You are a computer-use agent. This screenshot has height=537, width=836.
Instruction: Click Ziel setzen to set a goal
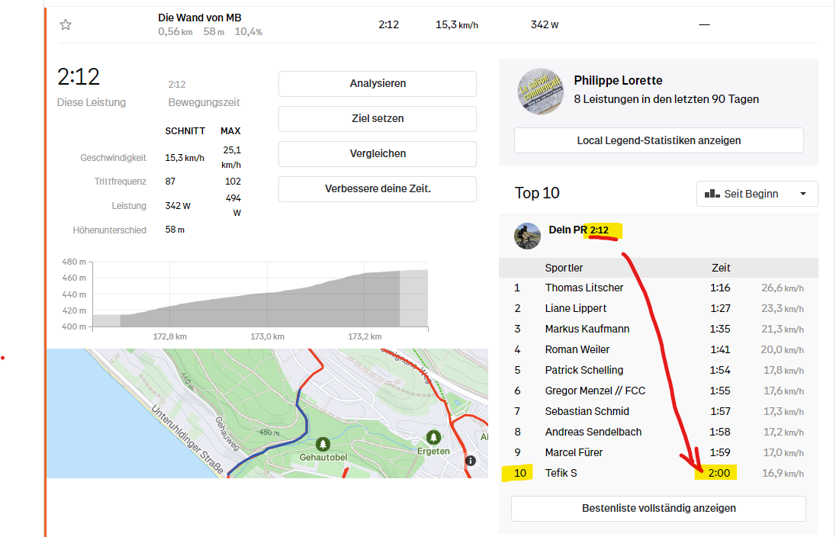click(x=377, y=119)
